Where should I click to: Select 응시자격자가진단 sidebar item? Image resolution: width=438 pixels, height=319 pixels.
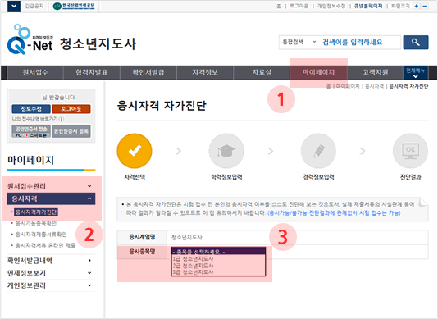tap(36, 212)
